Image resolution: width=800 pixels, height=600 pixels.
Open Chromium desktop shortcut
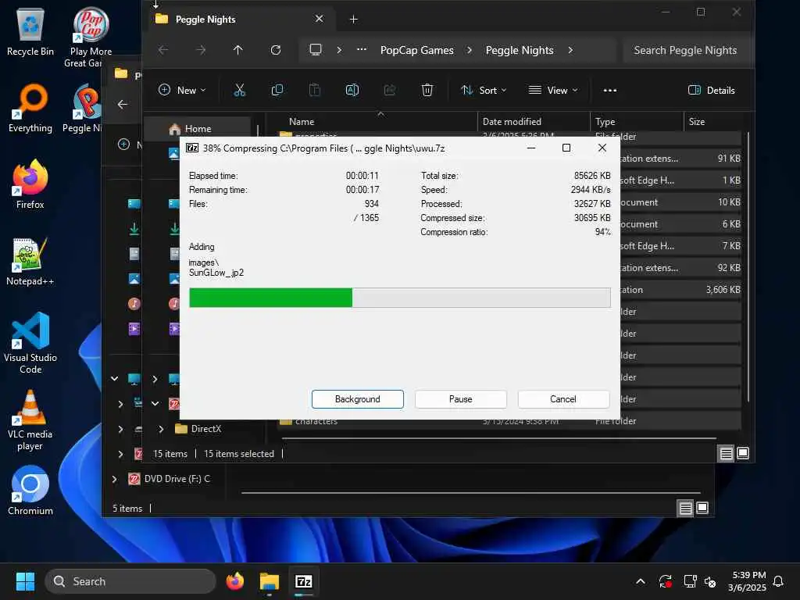point(30,491)
